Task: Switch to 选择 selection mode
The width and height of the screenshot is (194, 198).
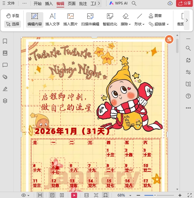Action: (13, 24)
